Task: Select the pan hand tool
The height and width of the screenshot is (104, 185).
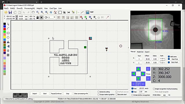Action: 33,12
